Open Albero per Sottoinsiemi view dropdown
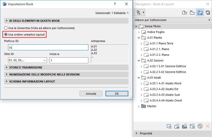This screenshot has height=137, width=212. coord(173,20)
